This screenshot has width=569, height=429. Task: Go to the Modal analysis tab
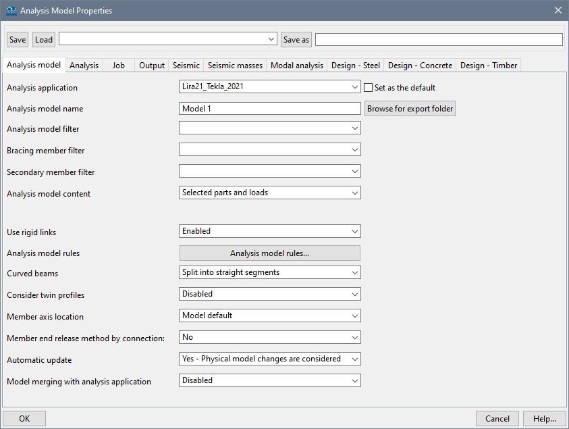pos(297,66)
